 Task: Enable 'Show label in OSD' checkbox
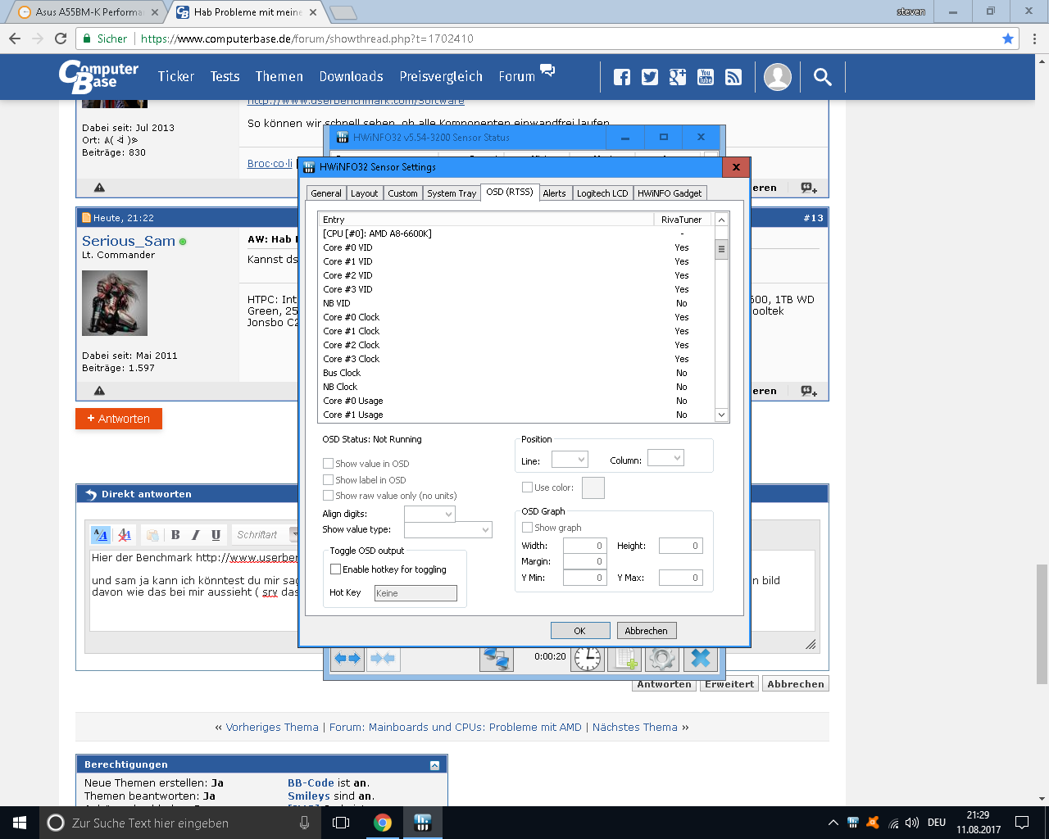(x=328, y=480)
